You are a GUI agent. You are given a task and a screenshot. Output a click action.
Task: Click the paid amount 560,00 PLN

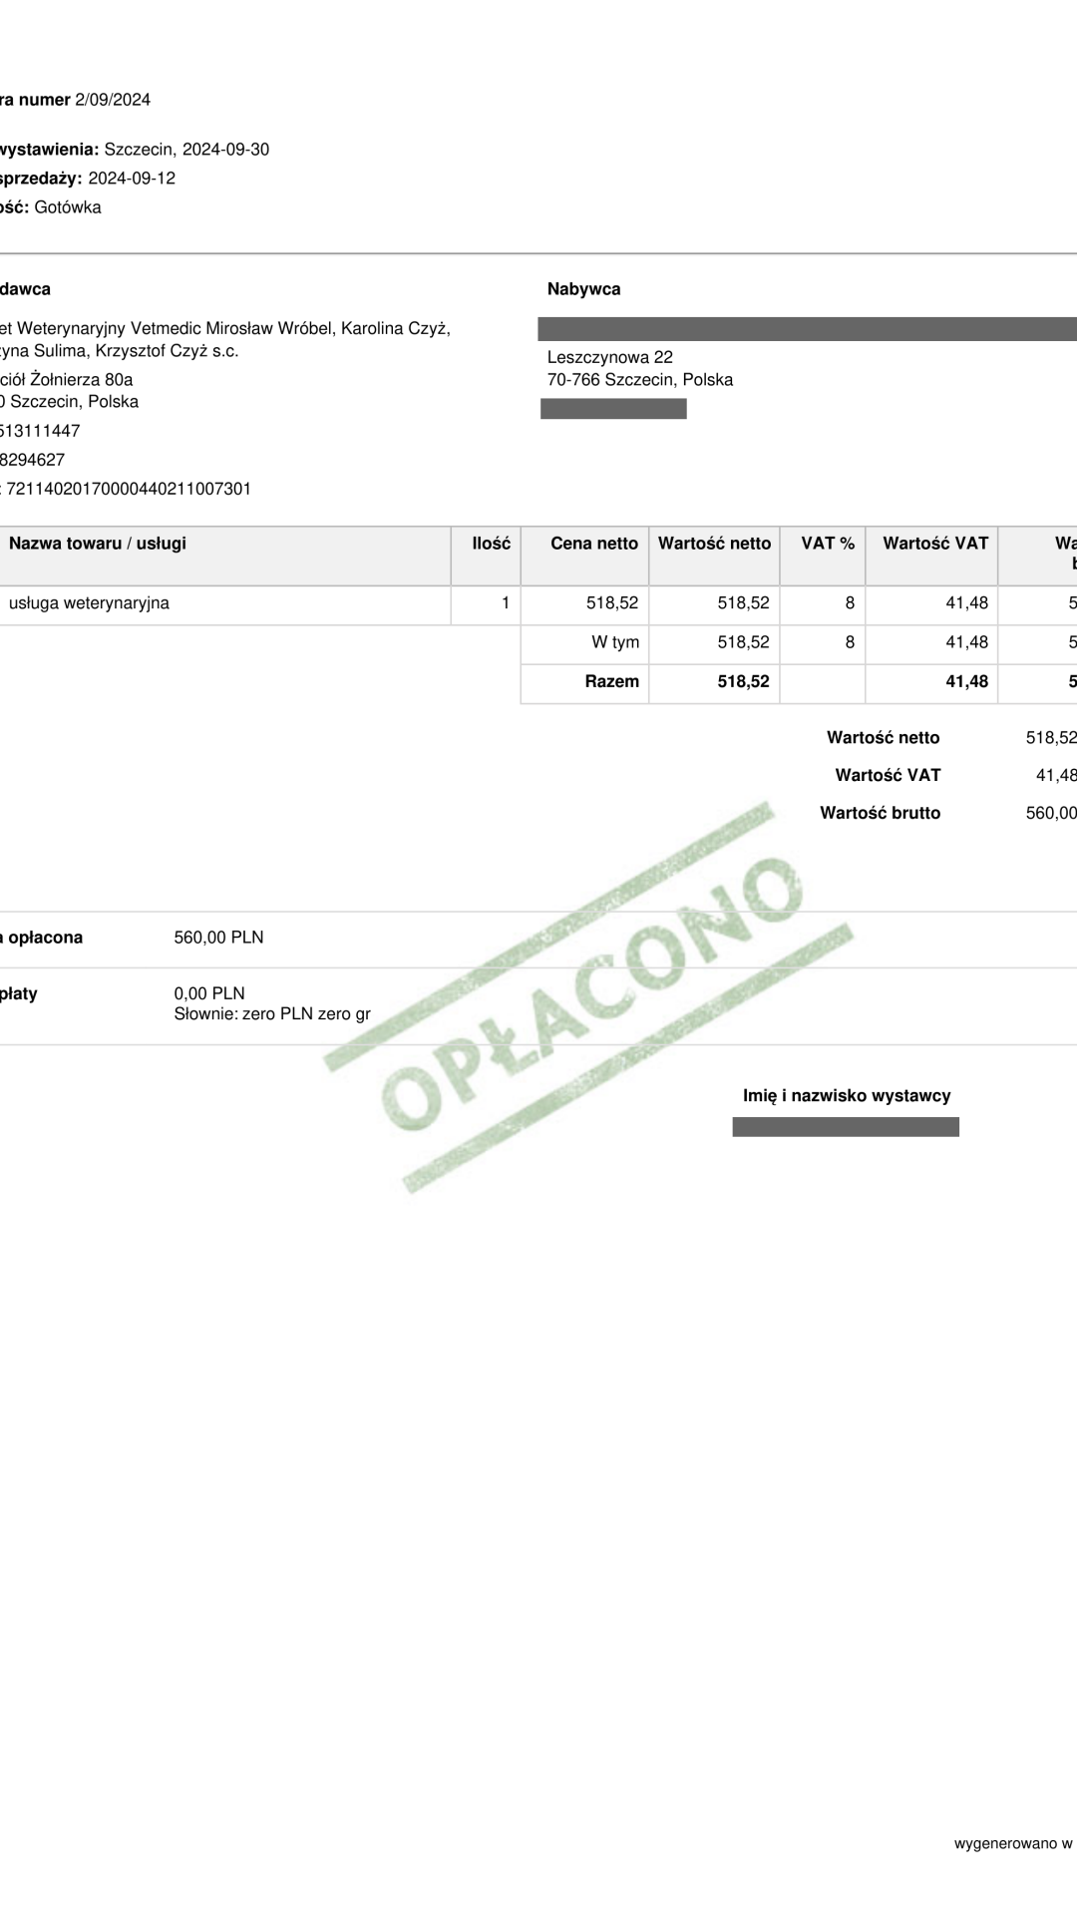coord(218,938)
